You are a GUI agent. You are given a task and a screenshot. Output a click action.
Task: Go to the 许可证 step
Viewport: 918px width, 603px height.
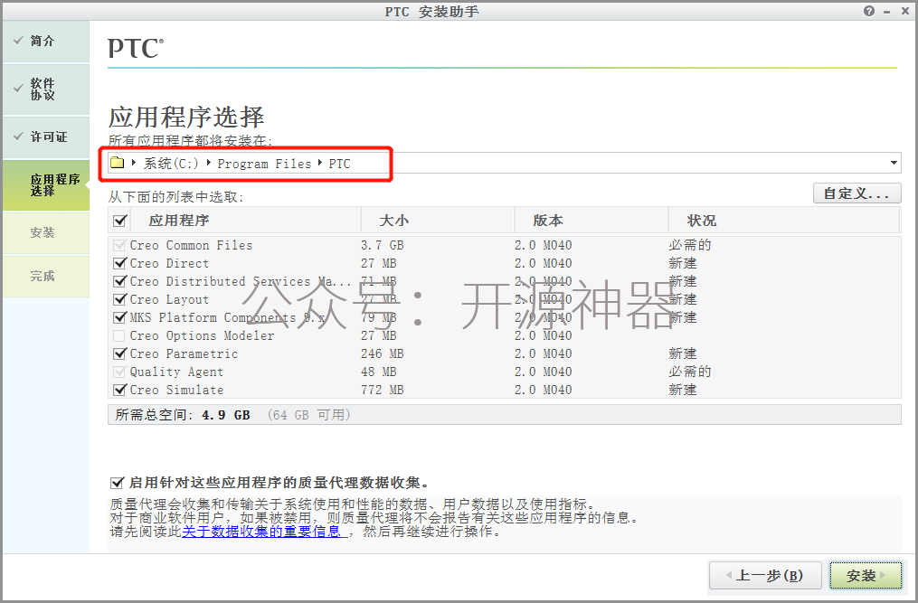tap(45, 137)
